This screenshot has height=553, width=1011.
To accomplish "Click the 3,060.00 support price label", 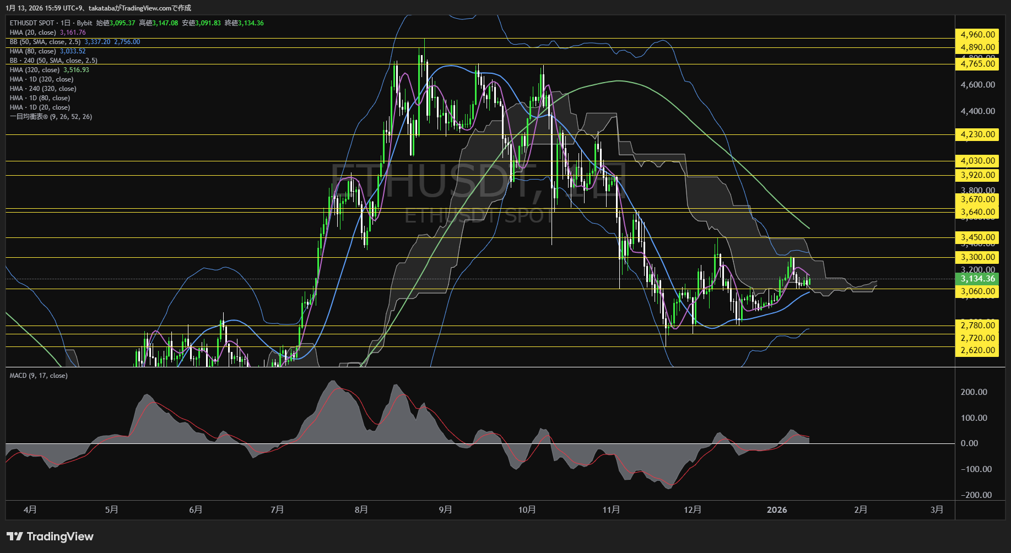I will pos(977,291).
